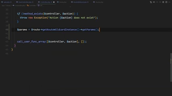Click line number 40 in the gutter
This screenshot has height=96, width=172.
tap(7, 30)
